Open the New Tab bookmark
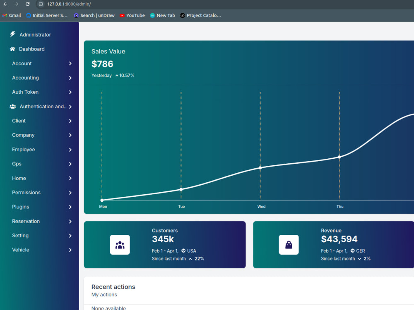Image resolution: width=414 pixels, height=310 pixels. click(x=162, y=15)
